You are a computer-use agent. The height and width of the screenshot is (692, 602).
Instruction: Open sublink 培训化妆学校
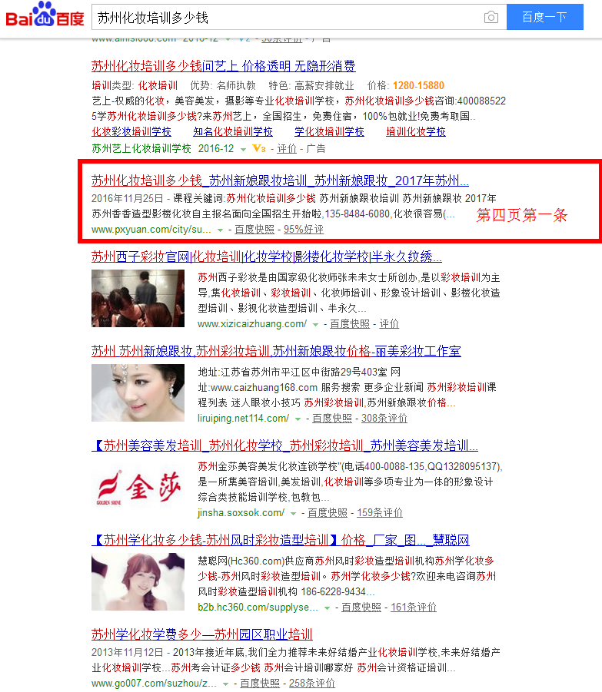[x=416, y=131]
